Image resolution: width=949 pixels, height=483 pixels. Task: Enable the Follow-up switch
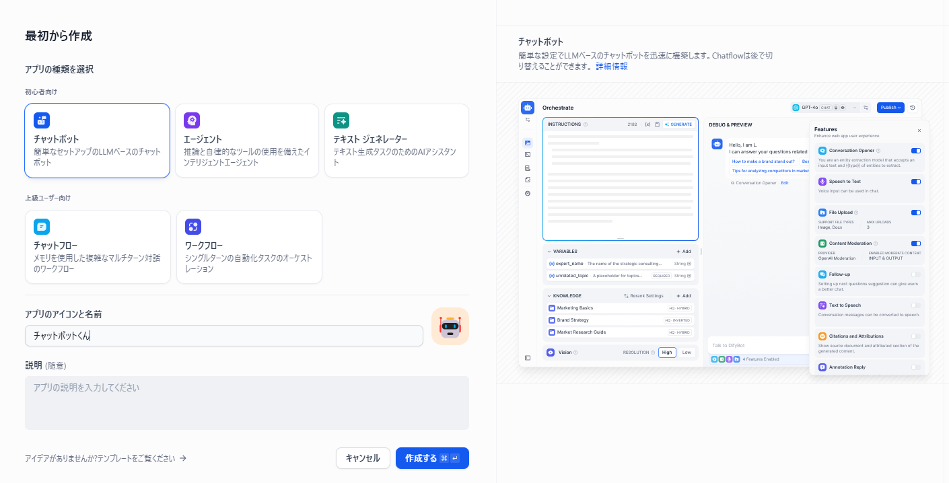(915, 274)
